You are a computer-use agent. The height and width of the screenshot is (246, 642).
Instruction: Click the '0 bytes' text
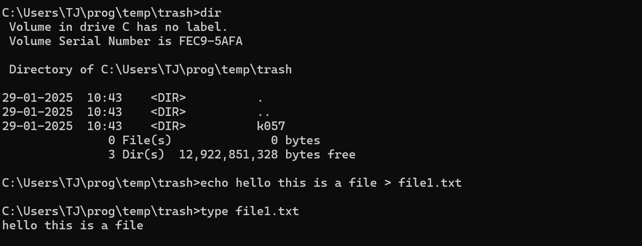tap(296, 140)
